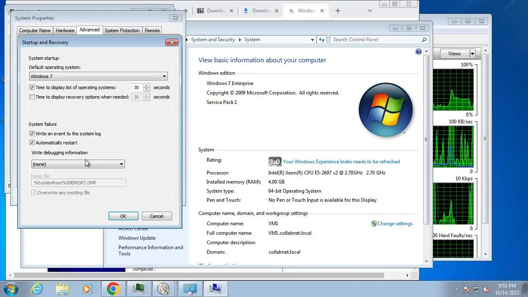Screen dimensions: 528x297
Task: Click the System and Security breadcrumb
Action: click(x=213, y=40)
